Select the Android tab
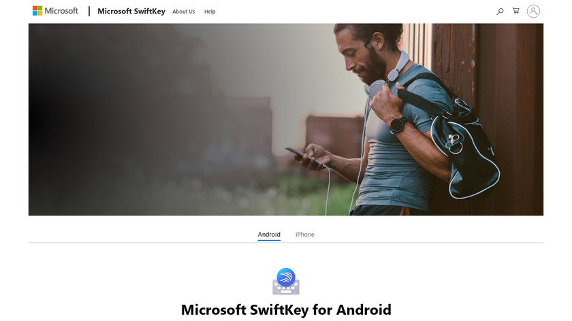 click(x=269, y=235)
